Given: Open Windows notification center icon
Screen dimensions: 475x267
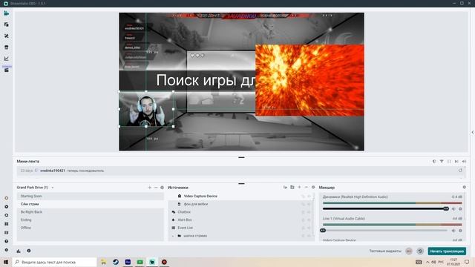Looking at the screenshot, I should [x=467, y=262].
